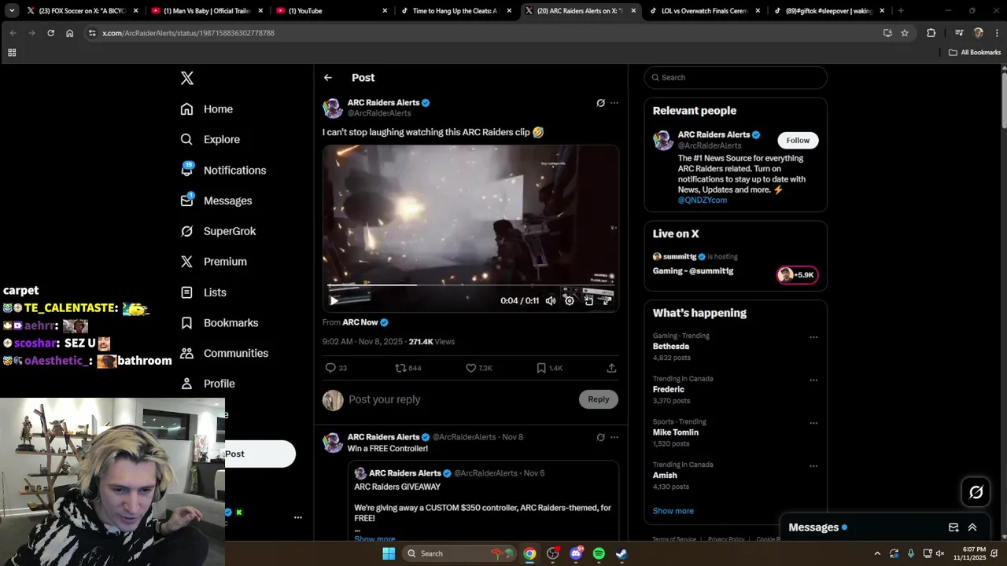Open Steam from taskbar
1007x566 pixels.
[x=622, y=553]
